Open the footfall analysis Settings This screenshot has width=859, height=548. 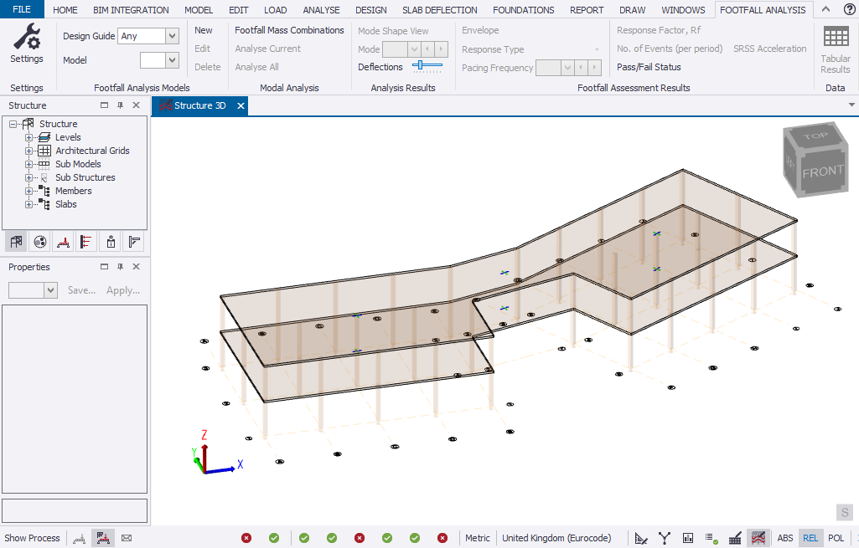coord(27,44)
